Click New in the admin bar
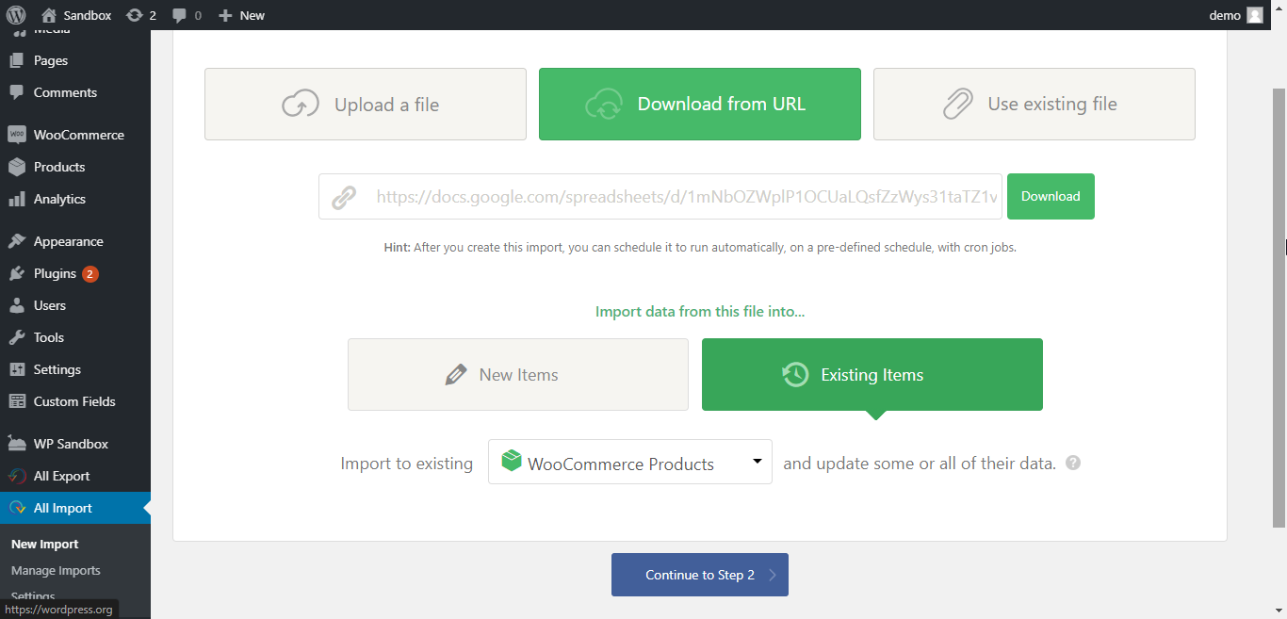The width and height of the screenshot is (1287, 619). tap(241, 15)
